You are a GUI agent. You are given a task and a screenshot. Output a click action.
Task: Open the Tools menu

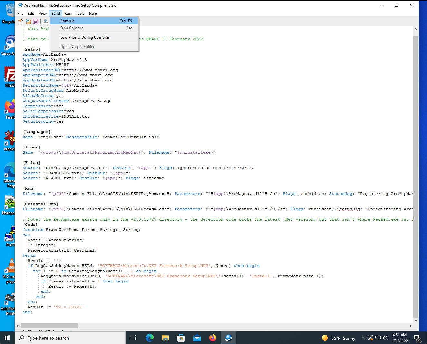(80, 14)
